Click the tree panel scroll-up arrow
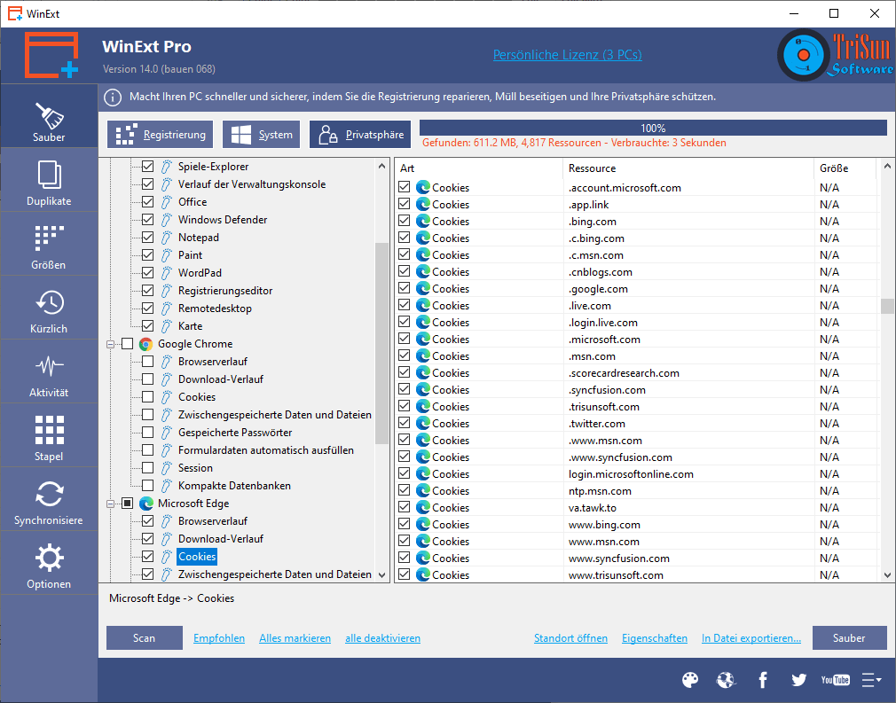Image resolution: width=896 pixels, height=703 pixels. point(381,166)
